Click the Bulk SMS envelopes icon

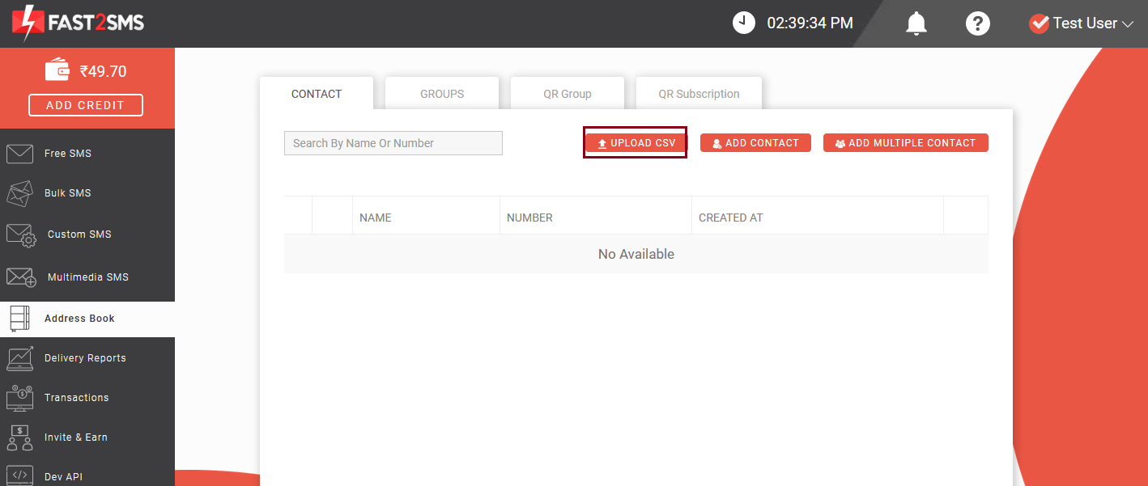(x=19, y=193)
